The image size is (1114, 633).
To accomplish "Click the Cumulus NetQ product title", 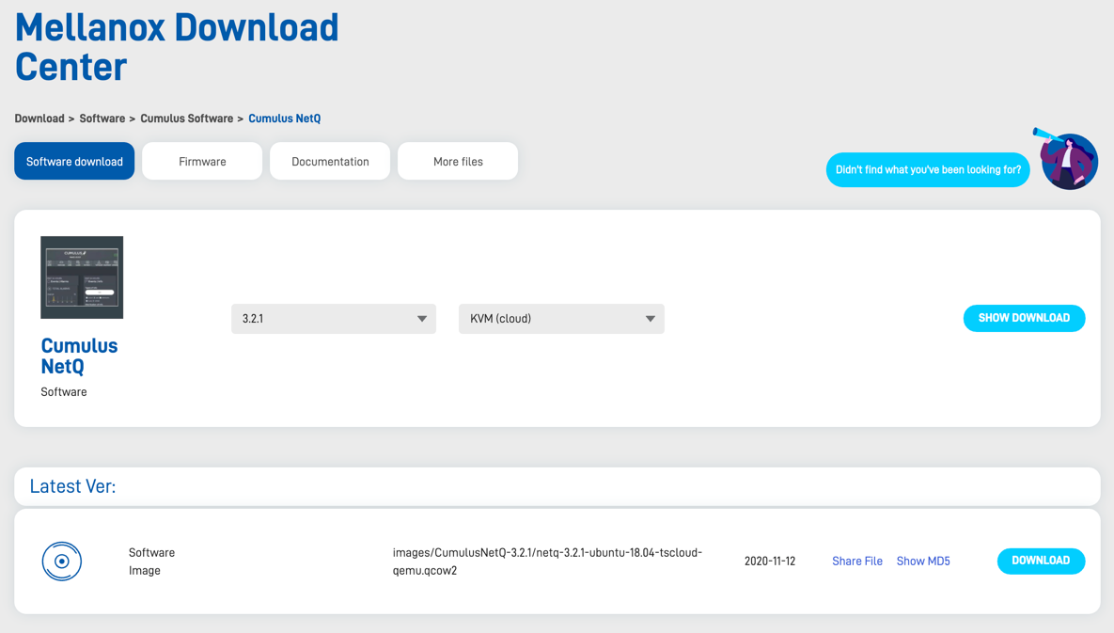I will point(79,356).
